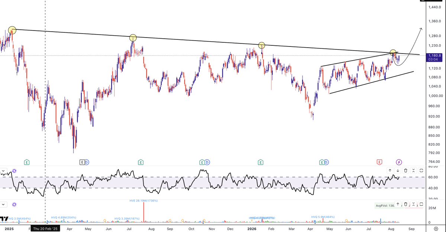
Task: Click the green earnings marker near late October 2025
Action: [x=202, y=162]
